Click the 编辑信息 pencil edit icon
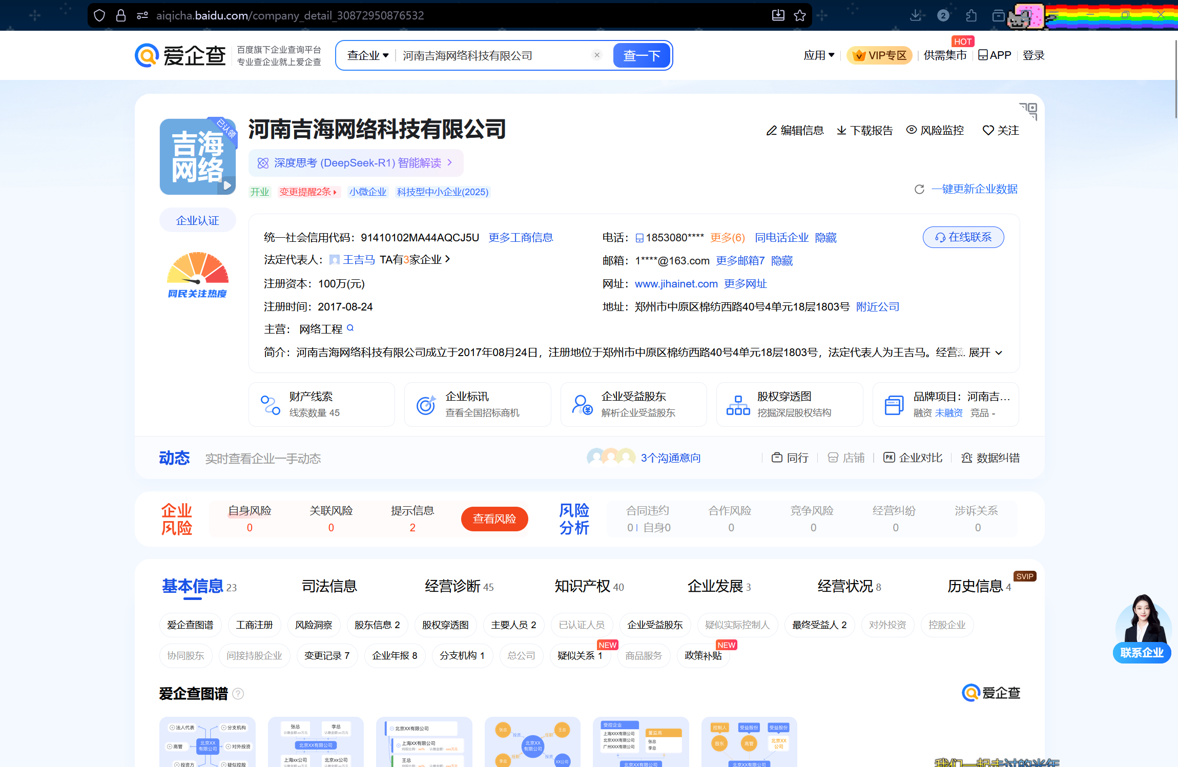The height and width of the screenshot is (767, 1178). pos(772,131)
